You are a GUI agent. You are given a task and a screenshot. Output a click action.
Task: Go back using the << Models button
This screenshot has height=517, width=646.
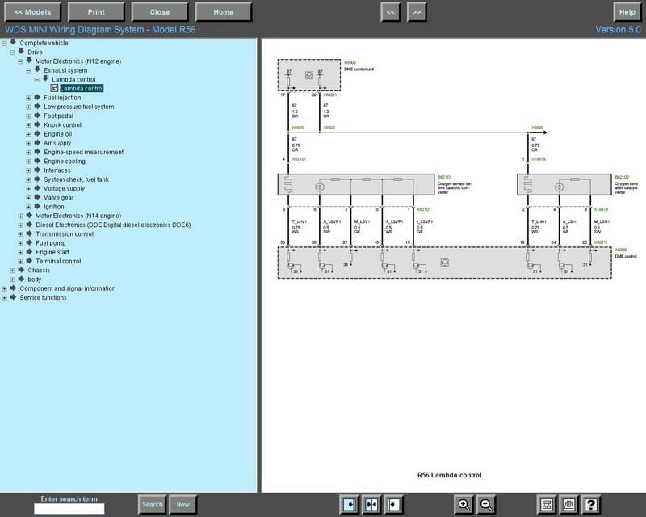[32, 12]
